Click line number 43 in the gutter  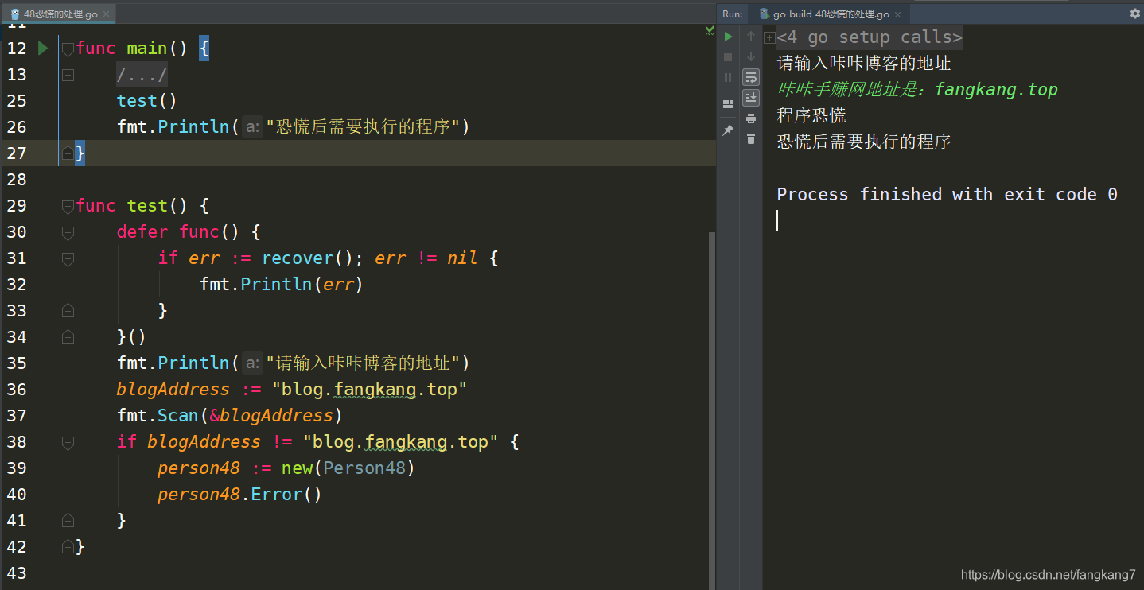[x=17, y=573]
